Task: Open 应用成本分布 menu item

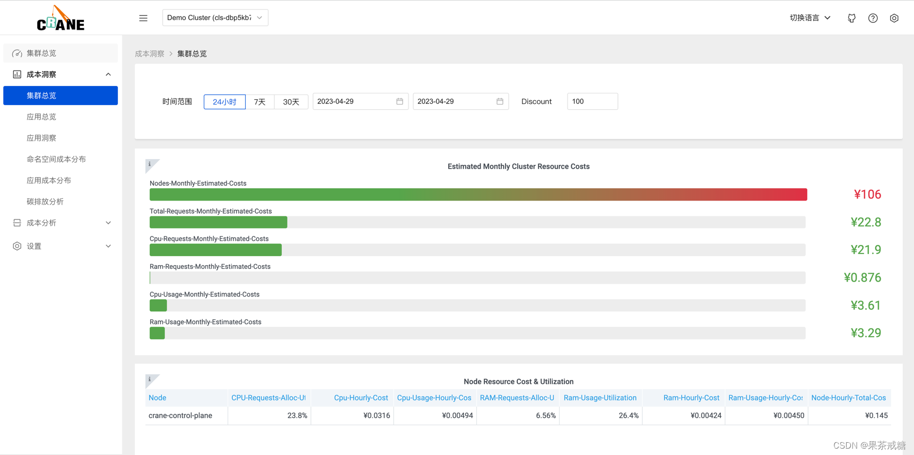Action: coord(60,180)
